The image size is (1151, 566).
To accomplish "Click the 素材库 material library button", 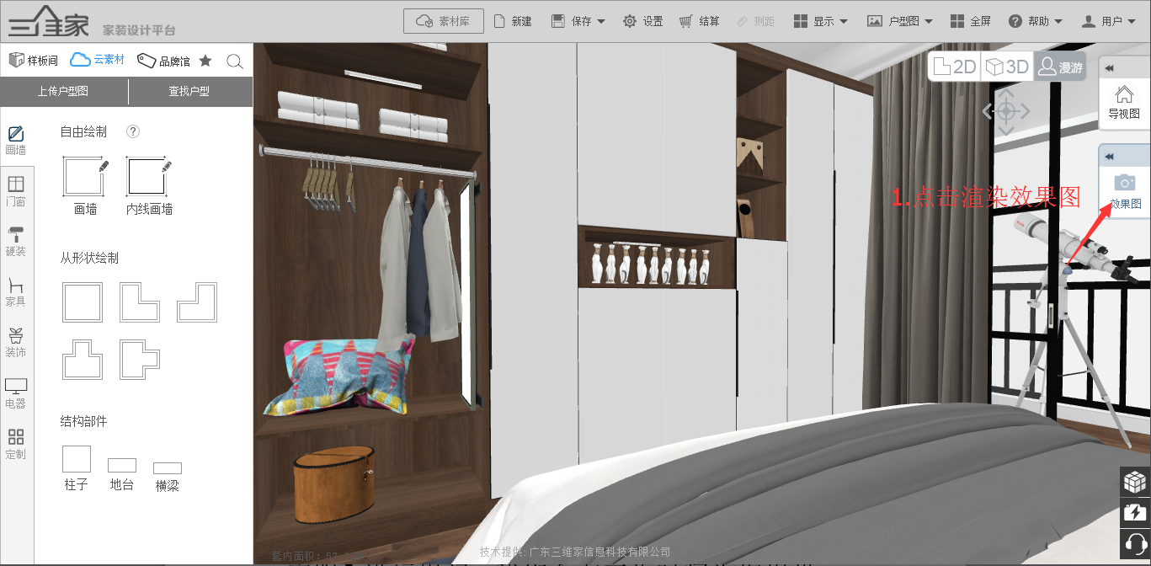I will [444, 21].
